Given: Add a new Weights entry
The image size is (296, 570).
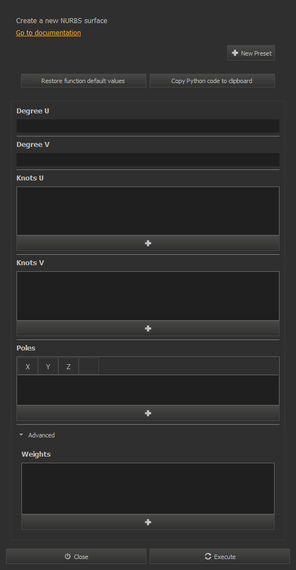Looking at the screenshot, I should click(x=148, y=522).
